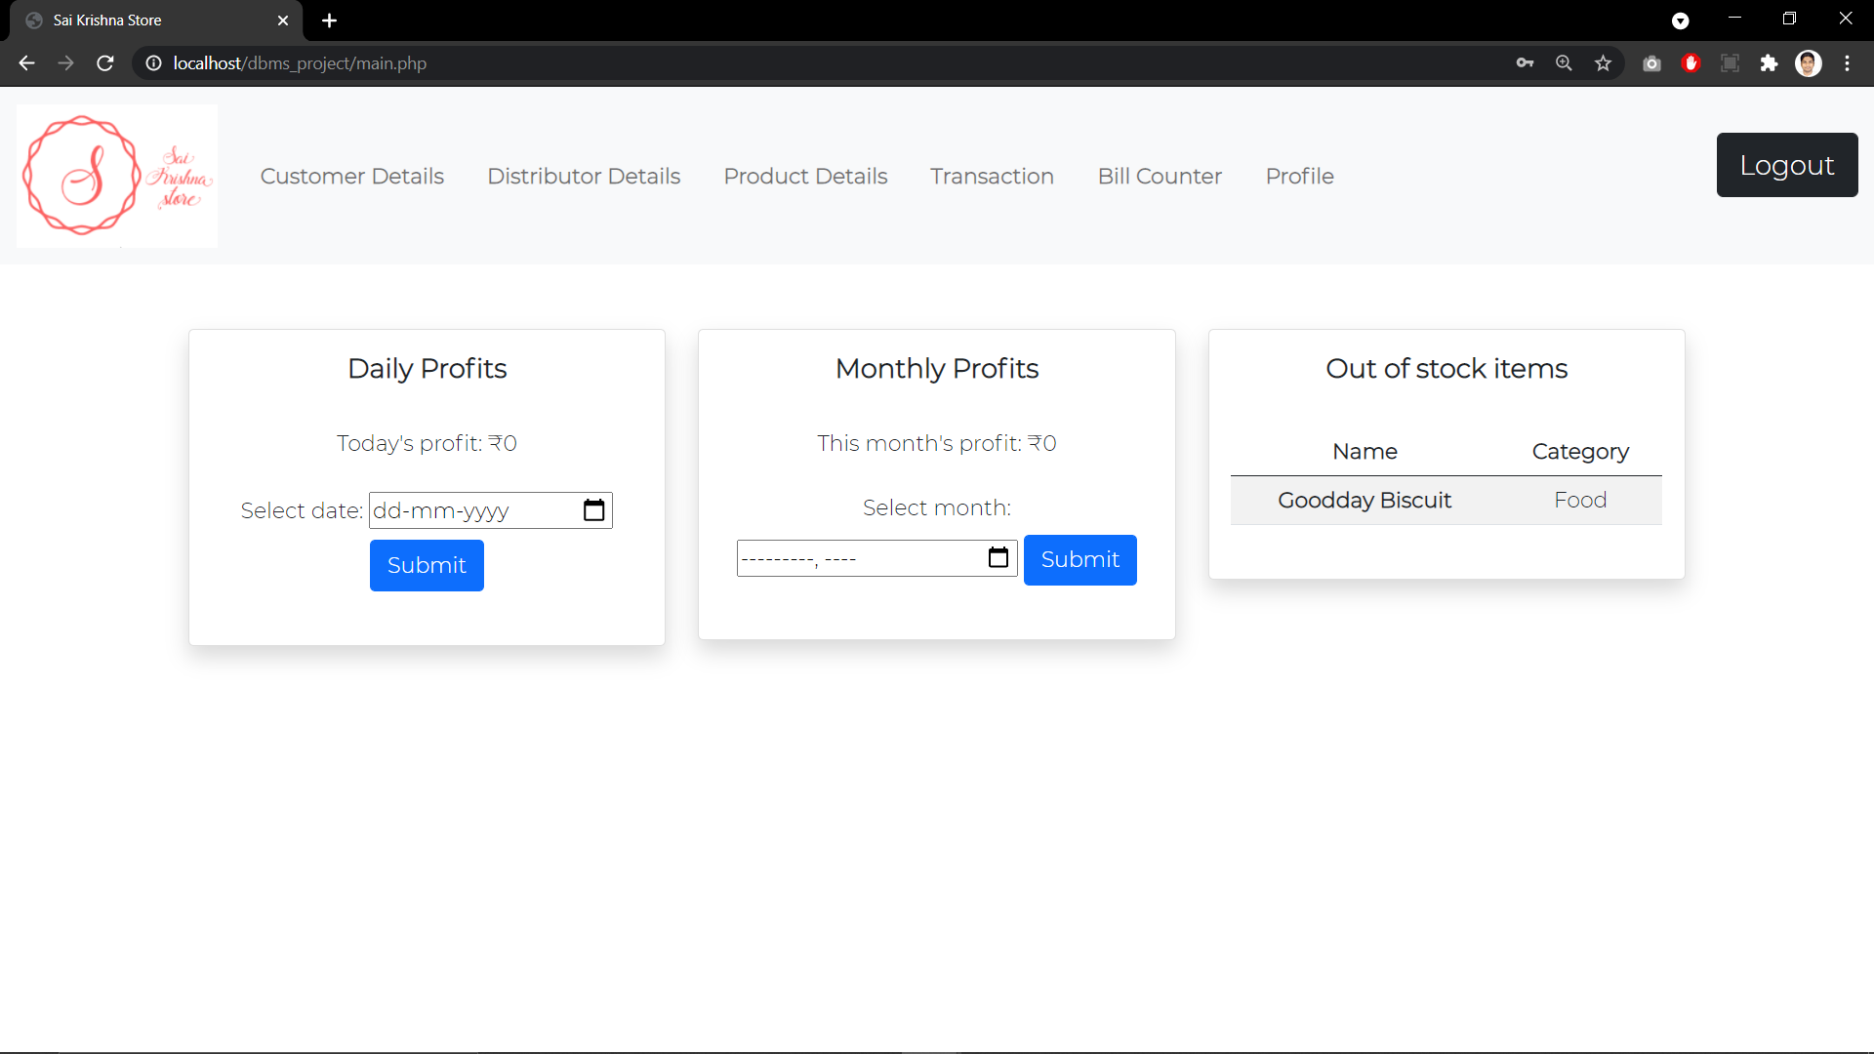View site information icon in address bar
The height and width of the screenshot is (1054, 1874).
click(x=153, y=63)
